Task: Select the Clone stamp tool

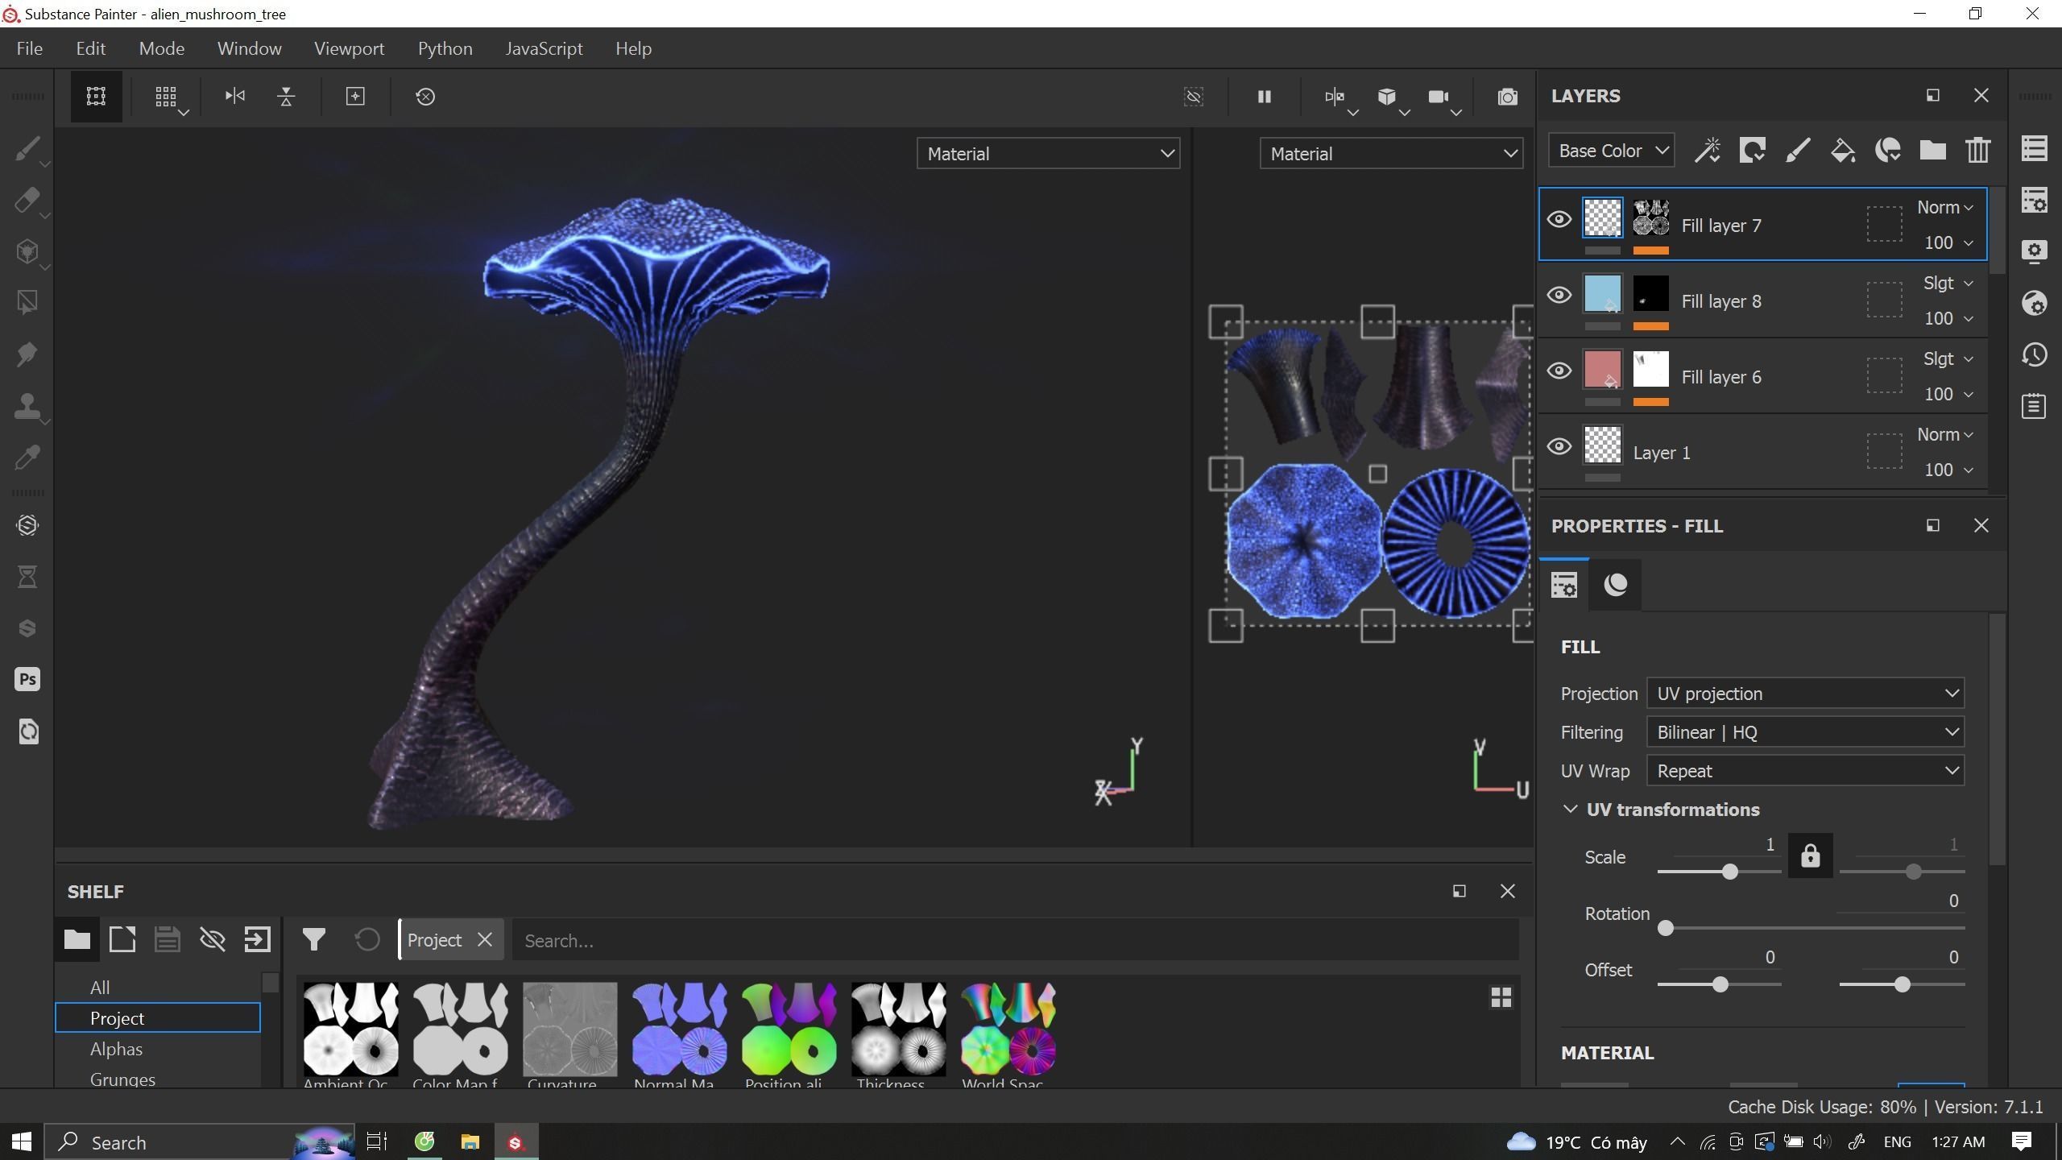Action: 27,406
